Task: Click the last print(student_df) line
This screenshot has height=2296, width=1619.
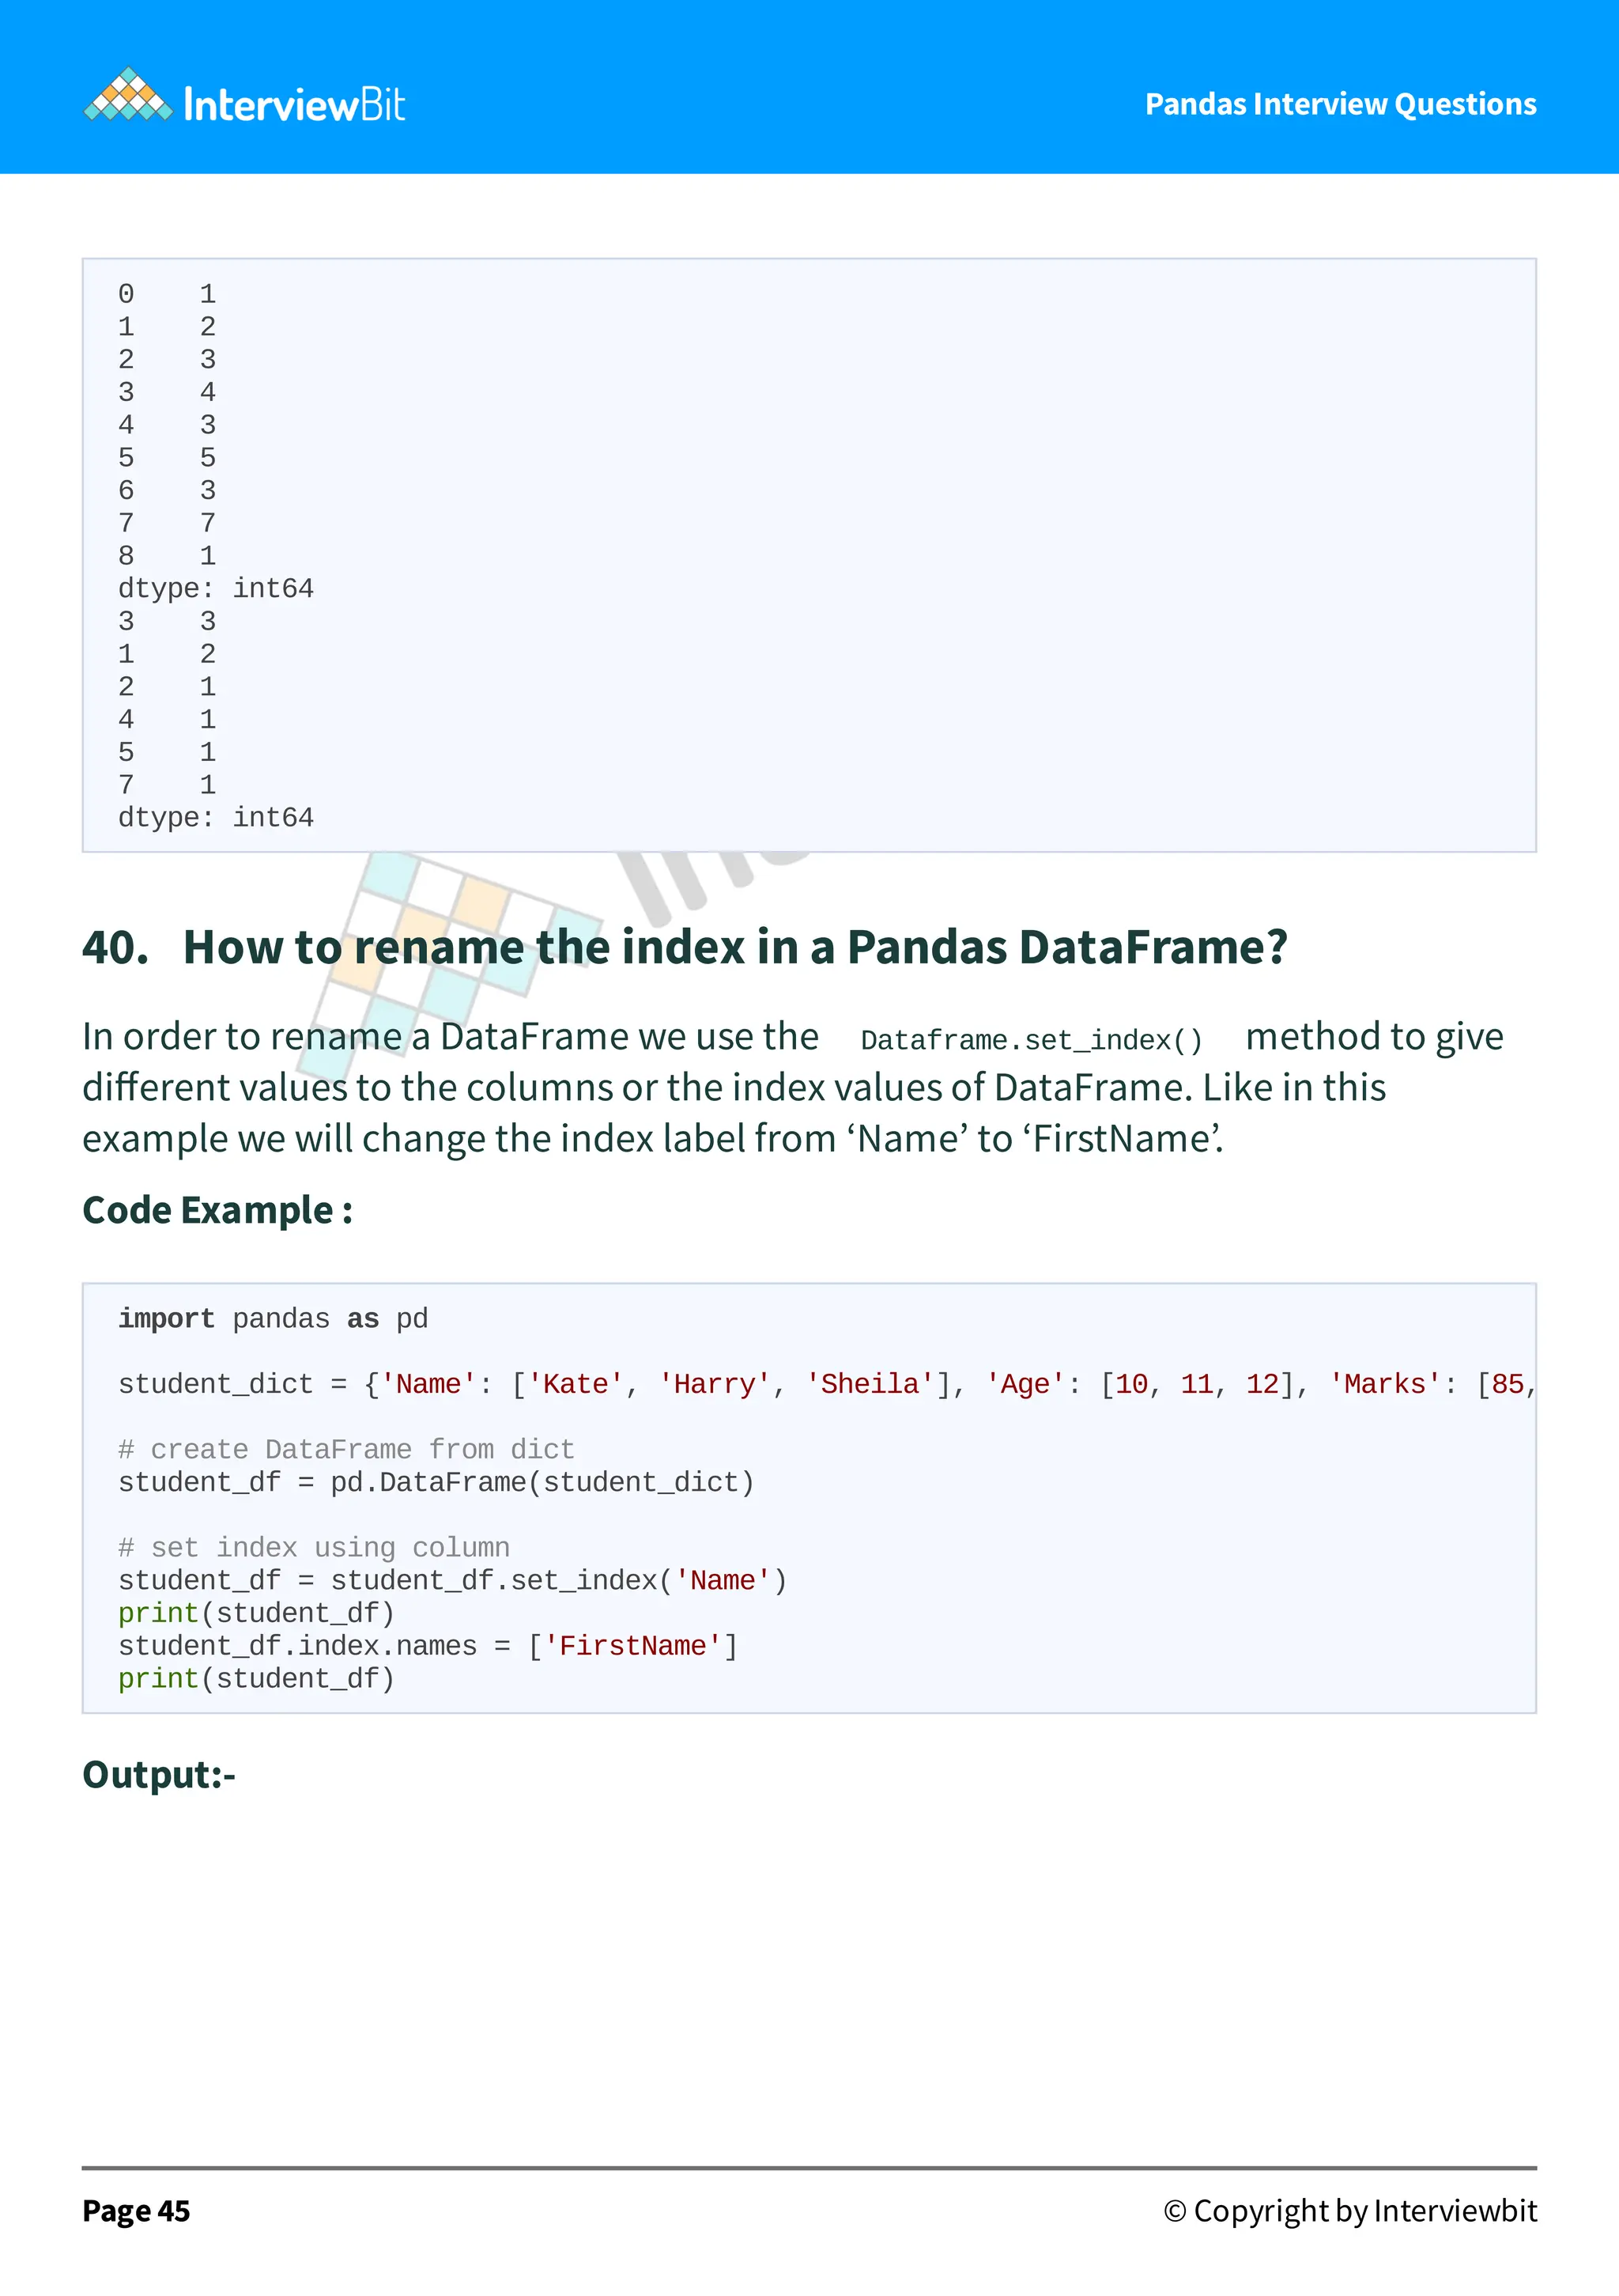Action: point(257,1679)
